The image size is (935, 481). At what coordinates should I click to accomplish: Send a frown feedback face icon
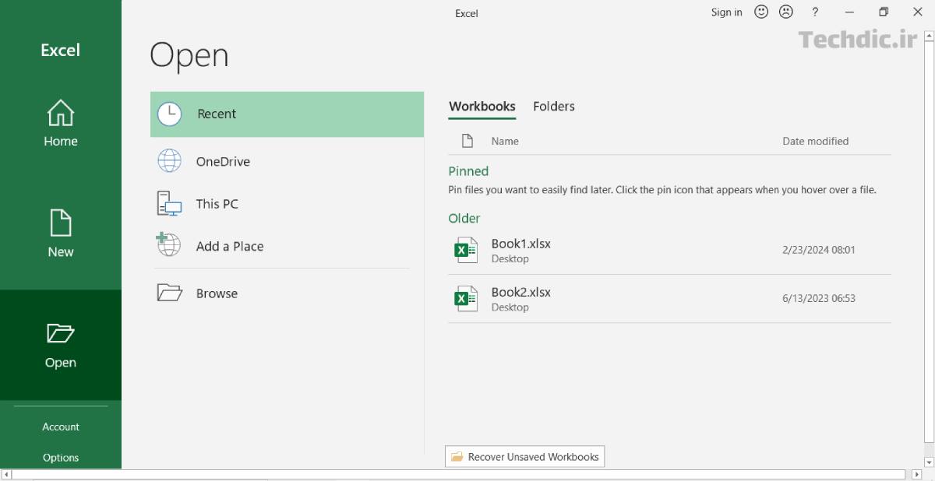tap(786, 12)
